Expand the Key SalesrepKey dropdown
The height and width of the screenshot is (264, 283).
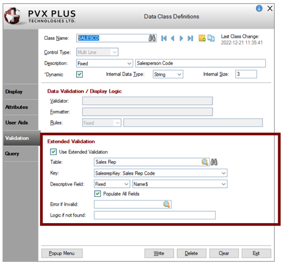(160, 173)
